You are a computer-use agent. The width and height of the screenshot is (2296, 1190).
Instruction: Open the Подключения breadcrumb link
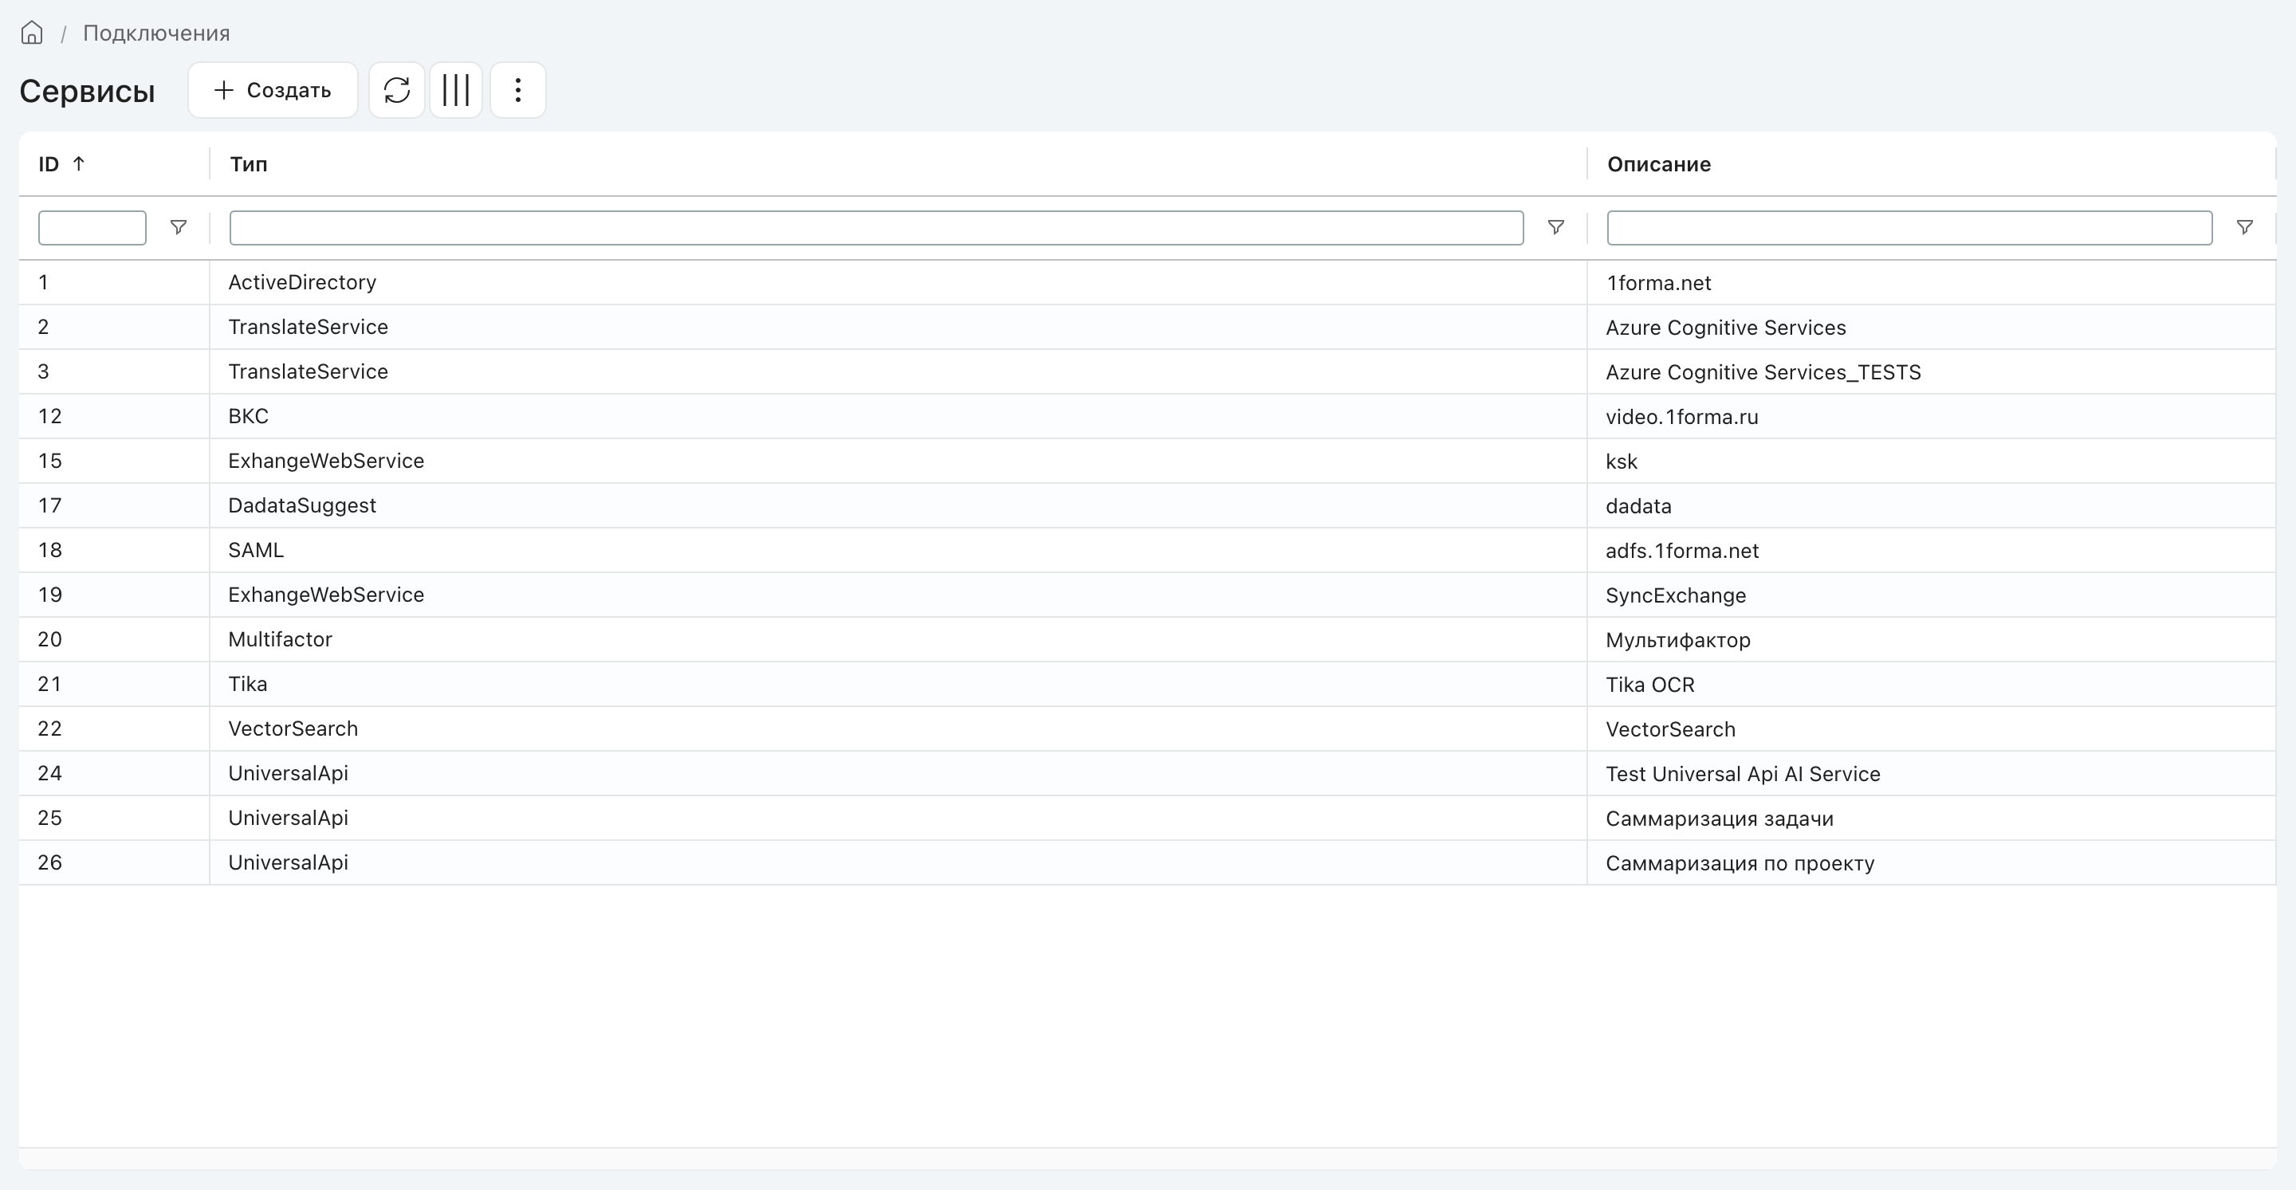click(156, 33)
